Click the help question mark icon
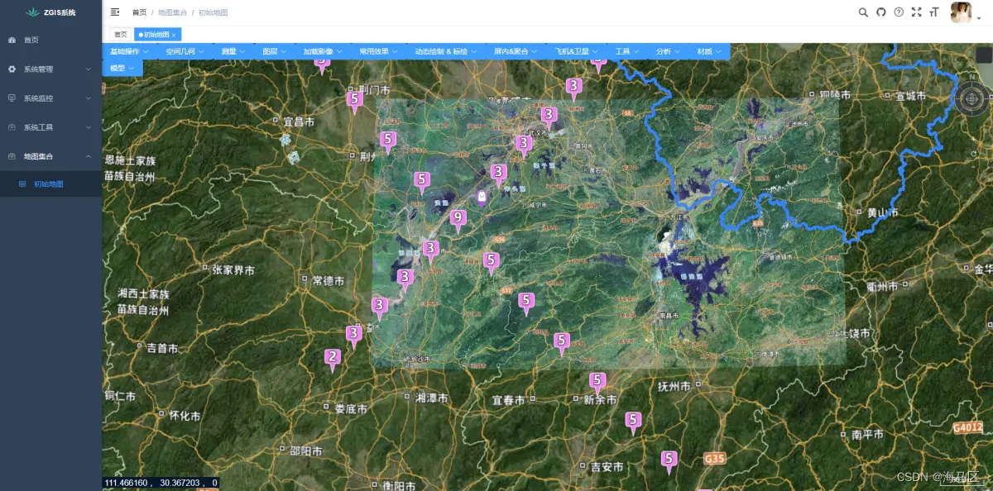This screenshot has width=993, height=491. point(899,12)
